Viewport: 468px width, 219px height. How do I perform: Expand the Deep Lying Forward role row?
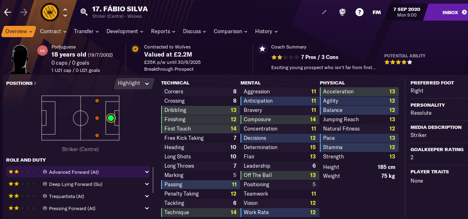pyautogui.click(x=147, y=184)
